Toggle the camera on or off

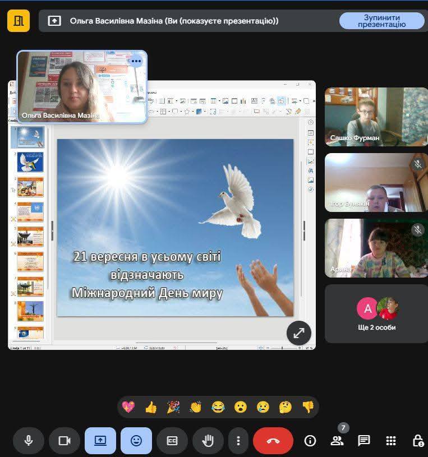tap(65, 441)
